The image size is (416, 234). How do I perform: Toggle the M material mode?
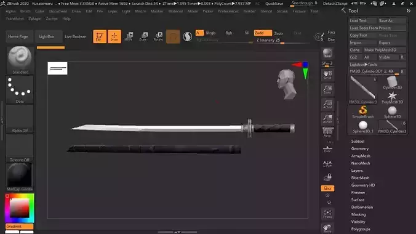247,33
